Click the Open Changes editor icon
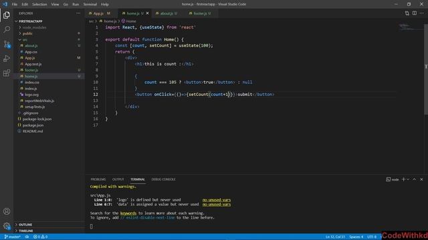 [407, 13]
